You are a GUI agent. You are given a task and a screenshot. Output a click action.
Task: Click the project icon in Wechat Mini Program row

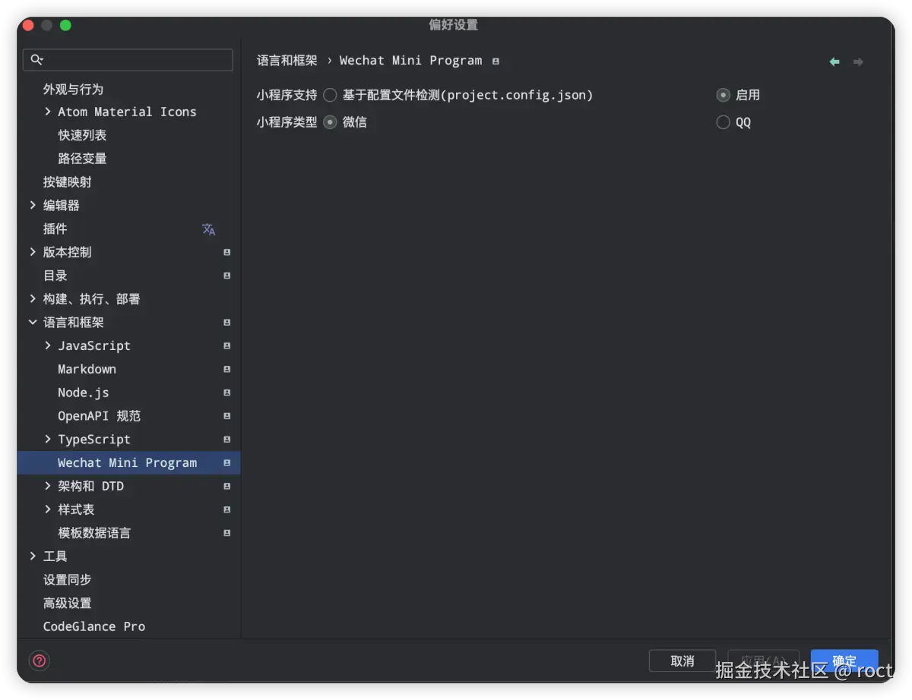coord(226,463)
